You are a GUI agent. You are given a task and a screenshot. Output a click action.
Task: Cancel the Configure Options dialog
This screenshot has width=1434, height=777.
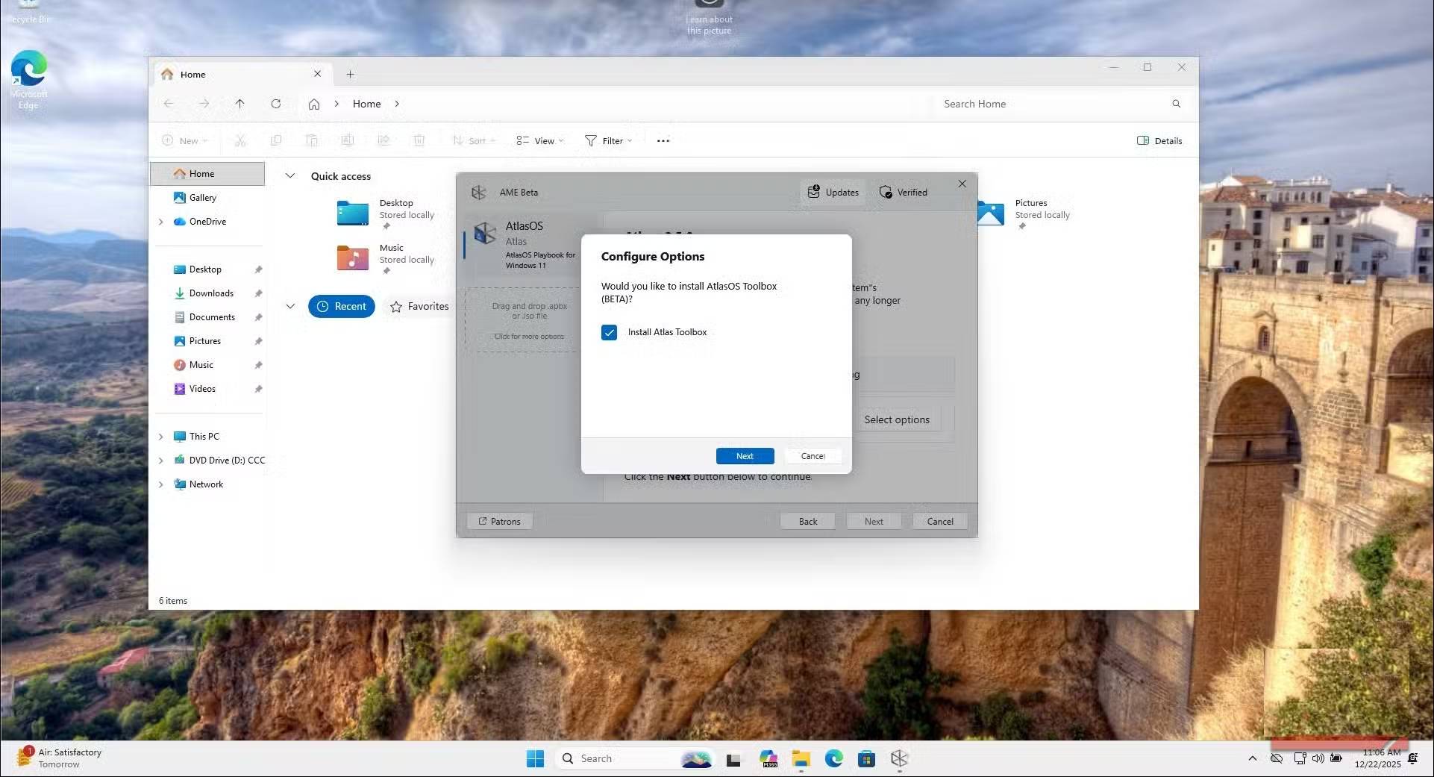click(813, 456)
